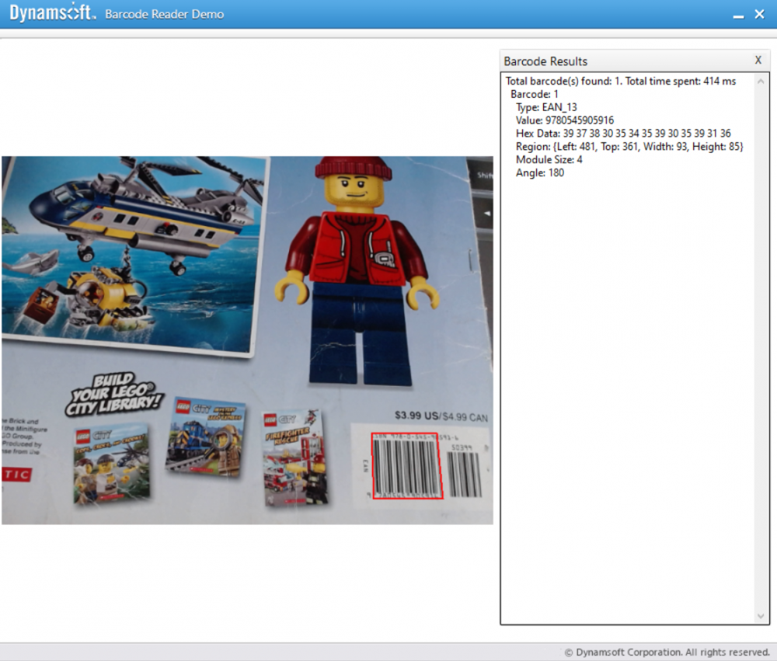This screenshot has height=661, width=777.
Task: Close the Barcode Results panel
Action: 758,61
